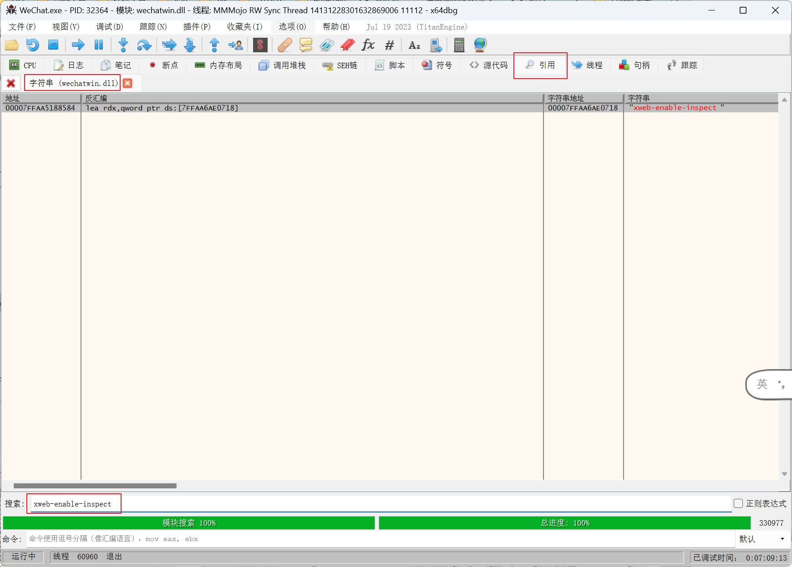The width and height of the screenshot is (792, 567).
Task: Open Scylla with the red S icon
Action: [260, 45]
